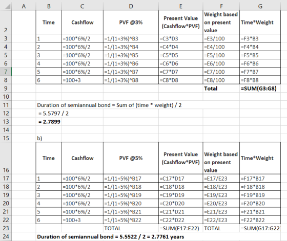The height and width of the screenshot is (241, 287).
Task: Click the =100*6%/2 cell in row 17
Action: (x=83, y=179)
